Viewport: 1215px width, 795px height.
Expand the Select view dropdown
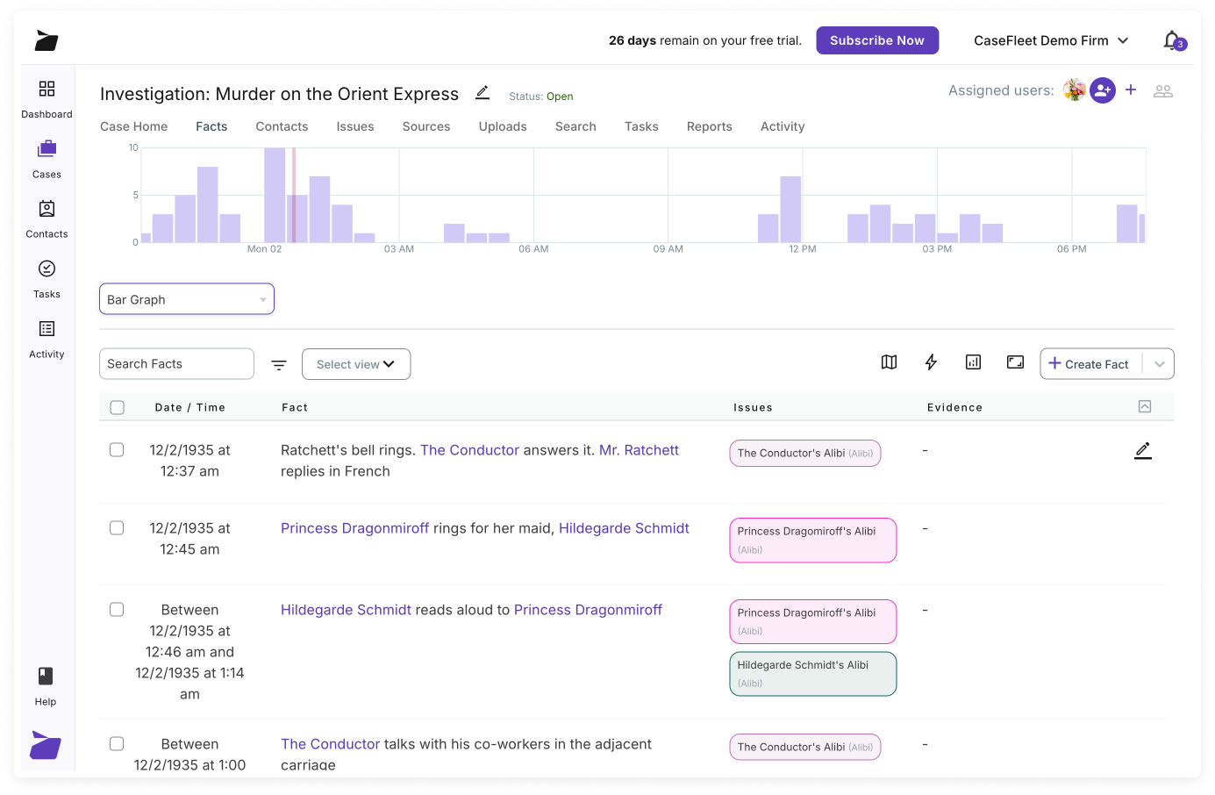[356, 364]
